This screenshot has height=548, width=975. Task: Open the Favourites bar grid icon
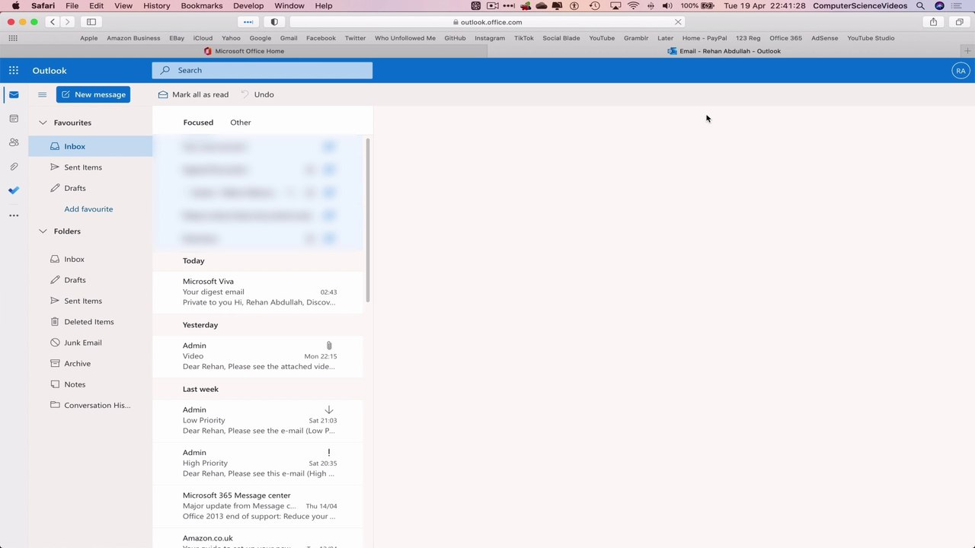click(x=13, y=38)
